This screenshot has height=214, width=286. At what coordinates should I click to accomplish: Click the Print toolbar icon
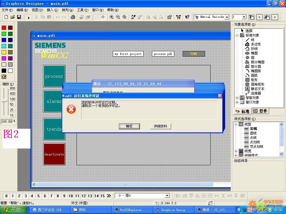tap(73, 17)
